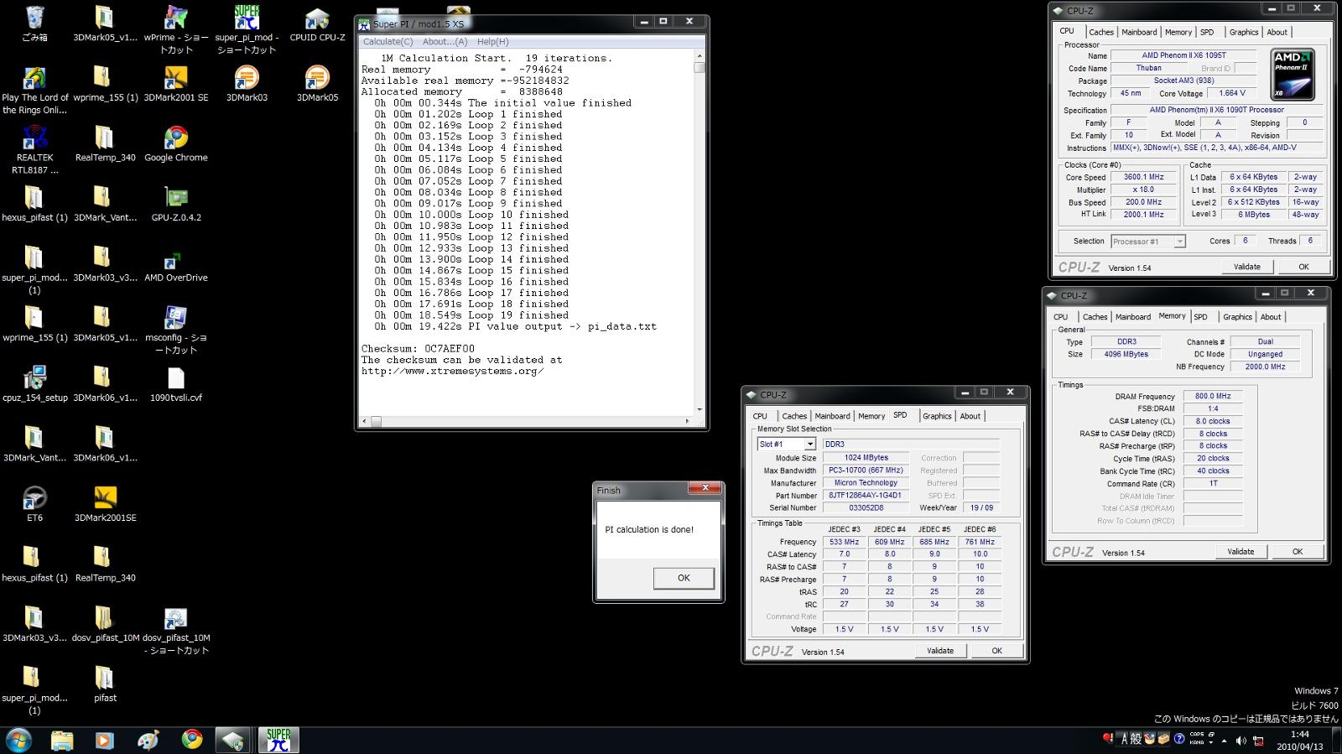Viewport: 1342px width, 754px height.
Task: Click the DRAM Frequency 800.0 MHz field
Action: [1213, 396]
